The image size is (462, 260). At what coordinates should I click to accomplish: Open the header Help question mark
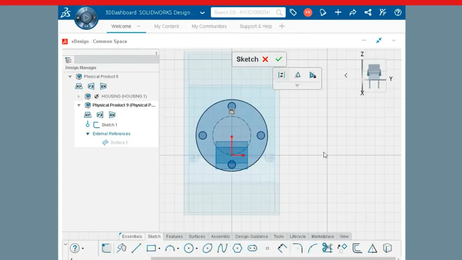click(x=398, y=12)
